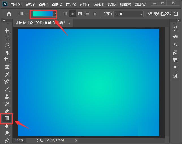Viewport: 182px width, 144px height.
Task: Activate the Crop tool
Action: tap(6, 60)
